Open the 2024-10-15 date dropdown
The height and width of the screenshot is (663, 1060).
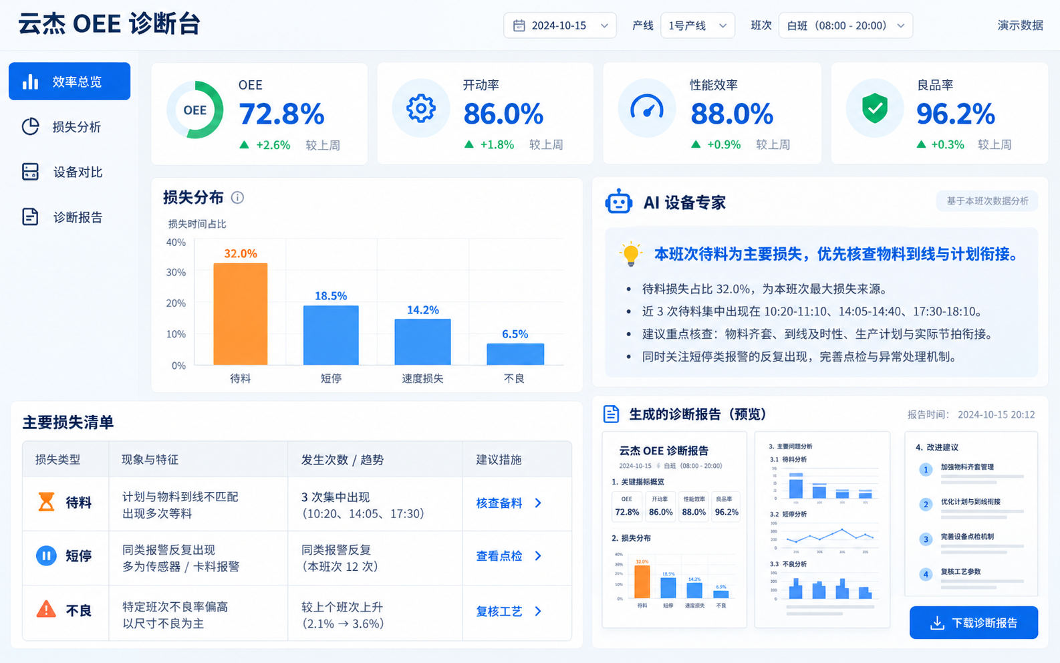click(559, 25)
